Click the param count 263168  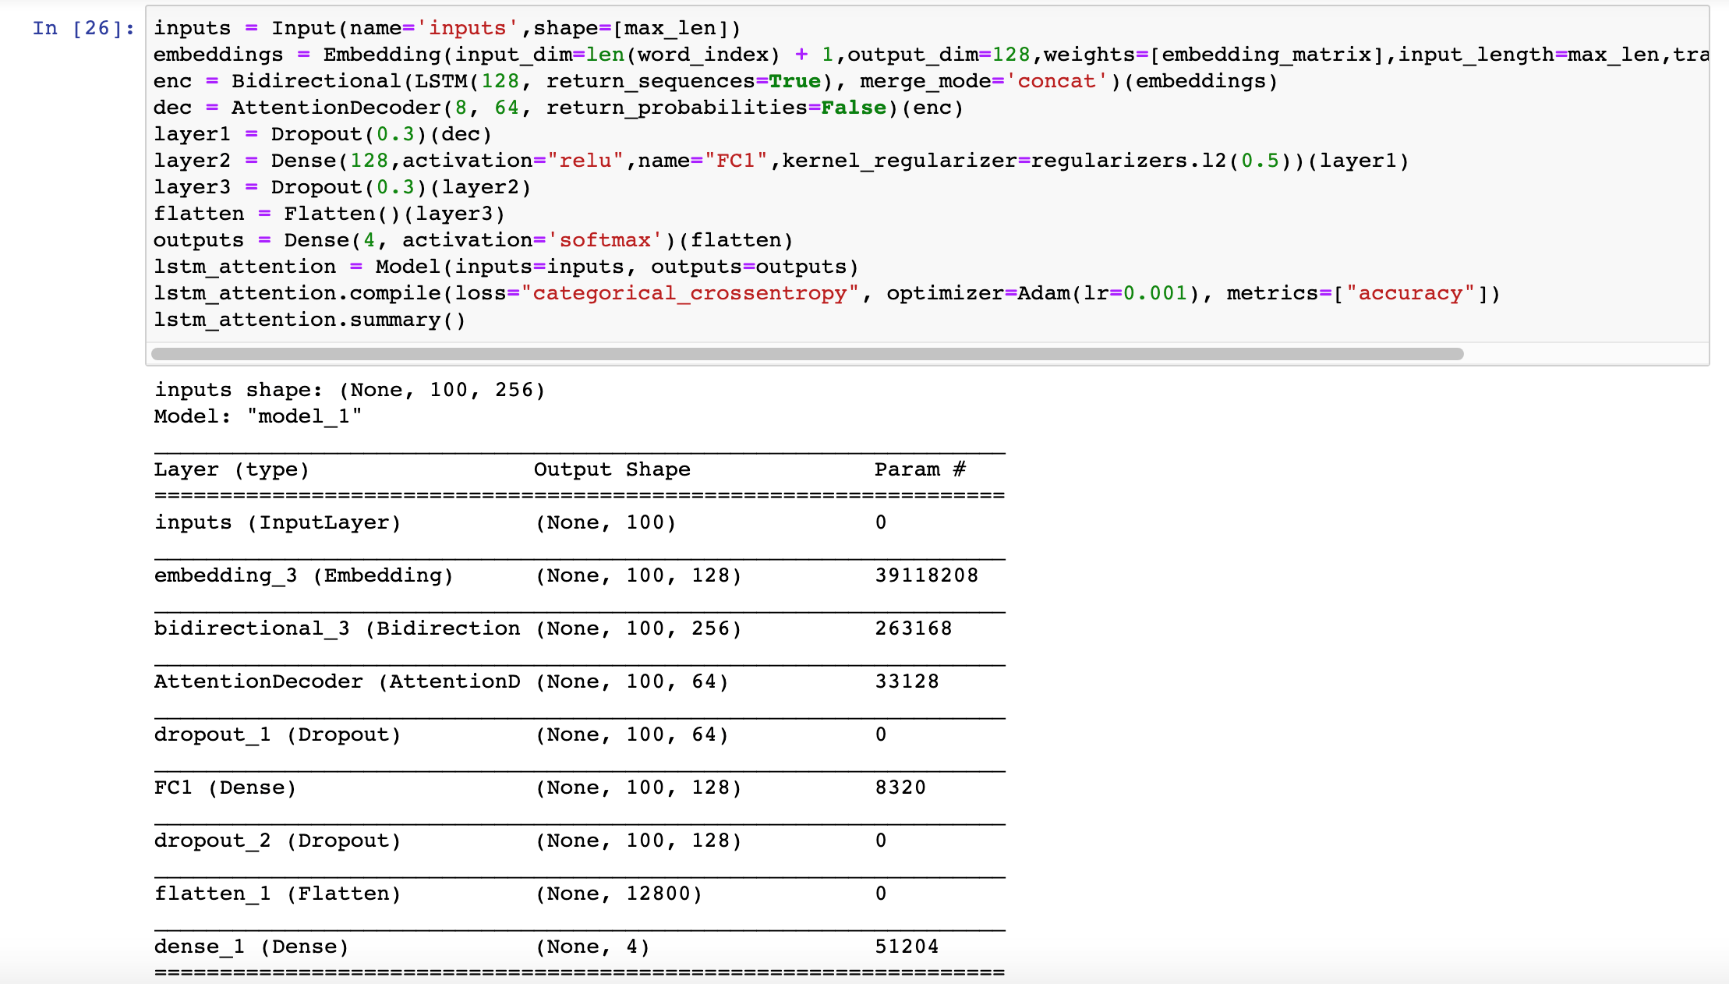click(913, 628)
